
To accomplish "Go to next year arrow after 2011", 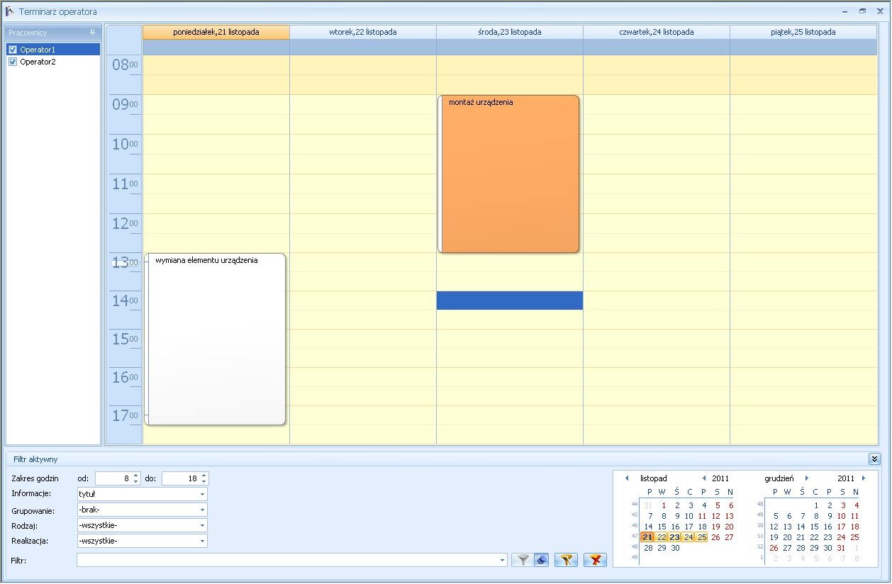I will pyautogui.click(x=863, y=478).
